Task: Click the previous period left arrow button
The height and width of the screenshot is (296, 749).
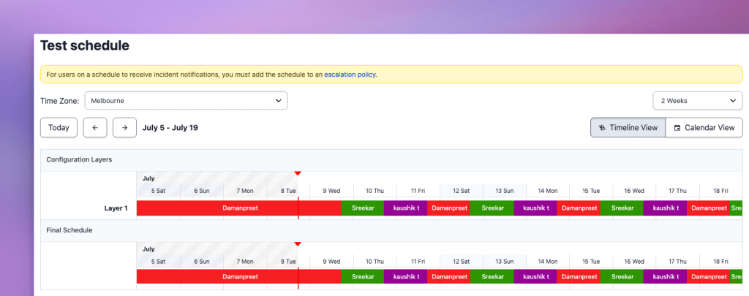Action: [95, 127]
